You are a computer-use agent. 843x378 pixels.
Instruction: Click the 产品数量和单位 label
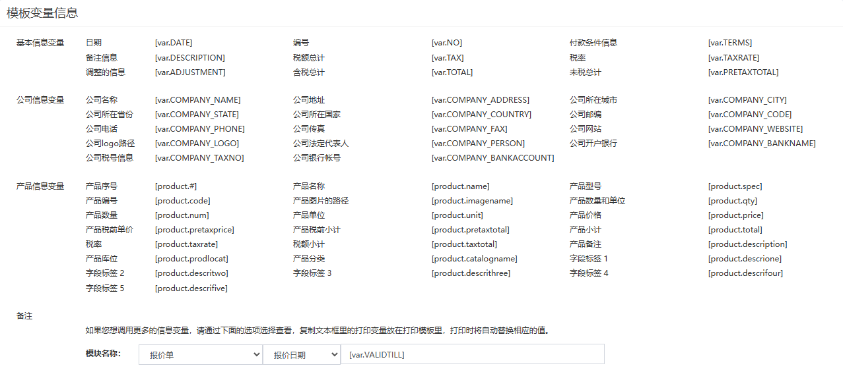coord(597,201)
